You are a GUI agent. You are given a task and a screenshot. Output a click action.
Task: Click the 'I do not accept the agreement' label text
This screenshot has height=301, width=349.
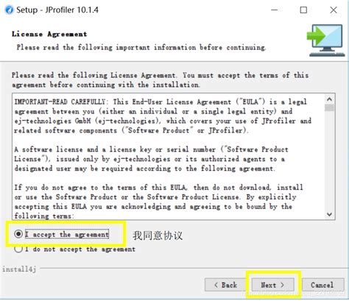pyautogui.click(x=80, y=249)
